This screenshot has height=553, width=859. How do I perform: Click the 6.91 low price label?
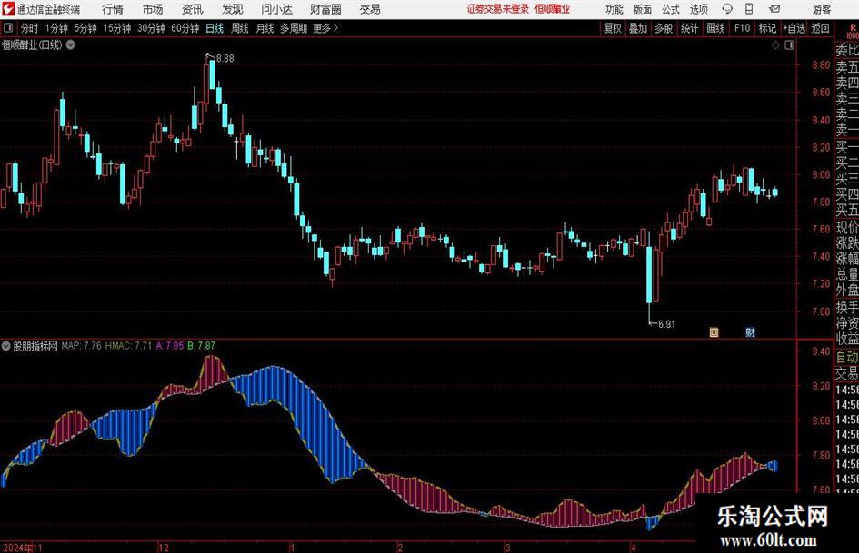coord(666,324)
